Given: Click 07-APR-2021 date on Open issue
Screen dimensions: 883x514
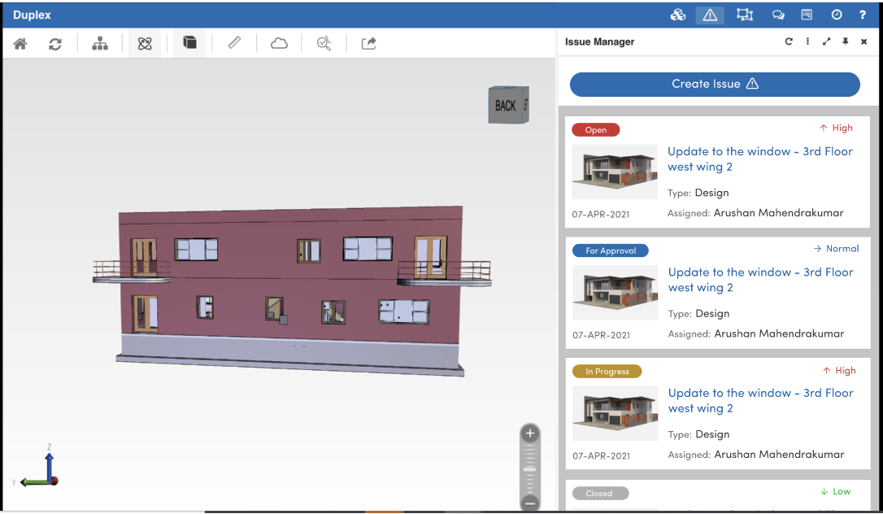Looking at the screenshot, I should click(x=601, y=214).
